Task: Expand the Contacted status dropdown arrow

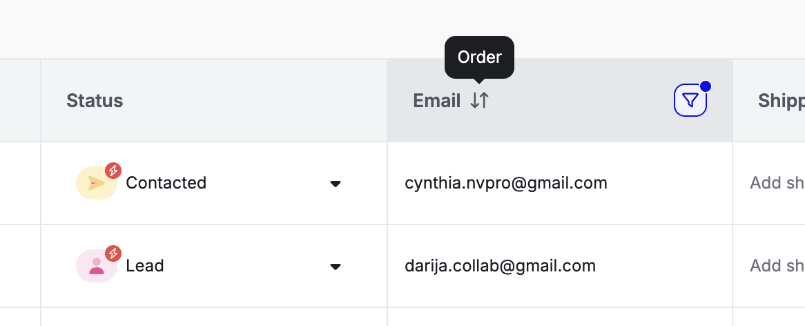Action: pos(336,184)
